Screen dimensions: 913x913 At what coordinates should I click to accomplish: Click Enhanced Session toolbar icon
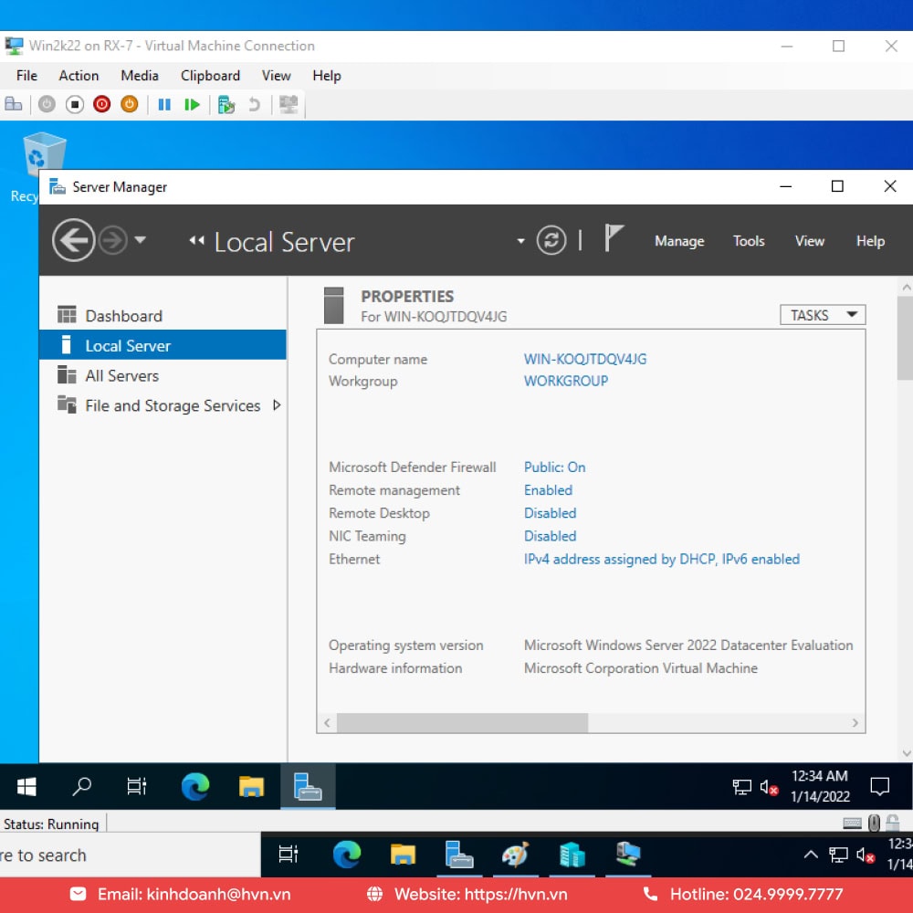pos(289,105)
